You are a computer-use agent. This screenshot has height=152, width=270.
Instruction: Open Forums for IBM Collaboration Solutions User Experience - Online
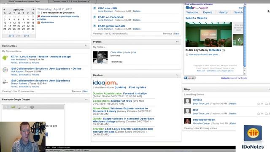pyautogui.click(x=35, y=75)
